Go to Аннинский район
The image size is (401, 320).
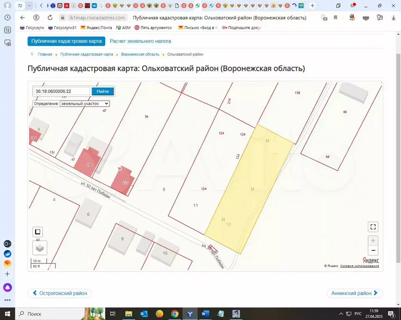[x=355, y=293]
